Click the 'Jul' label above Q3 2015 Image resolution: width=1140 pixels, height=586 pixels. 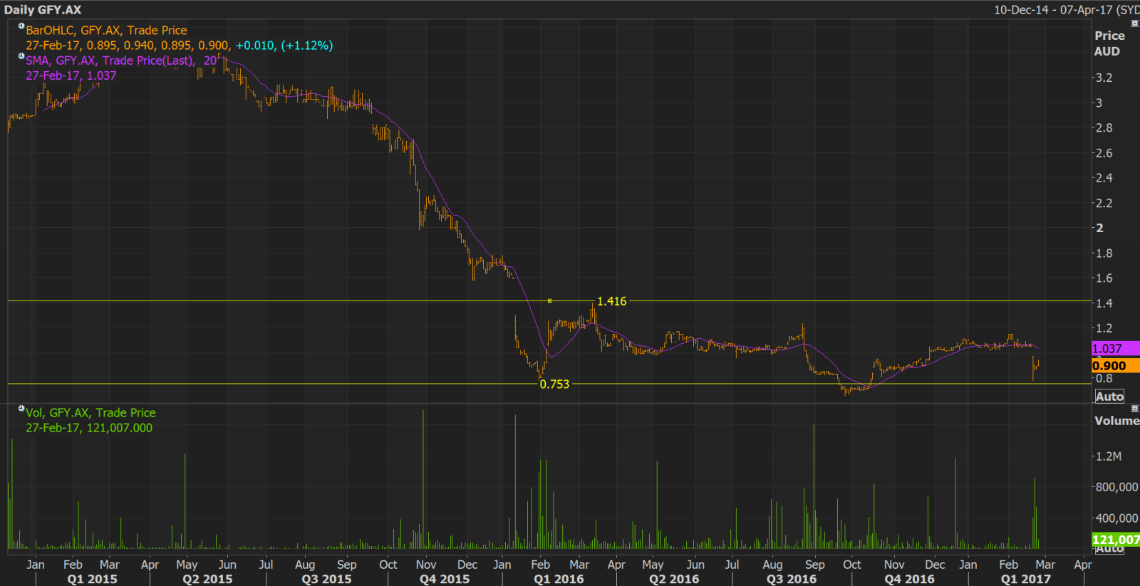(266, 565)
